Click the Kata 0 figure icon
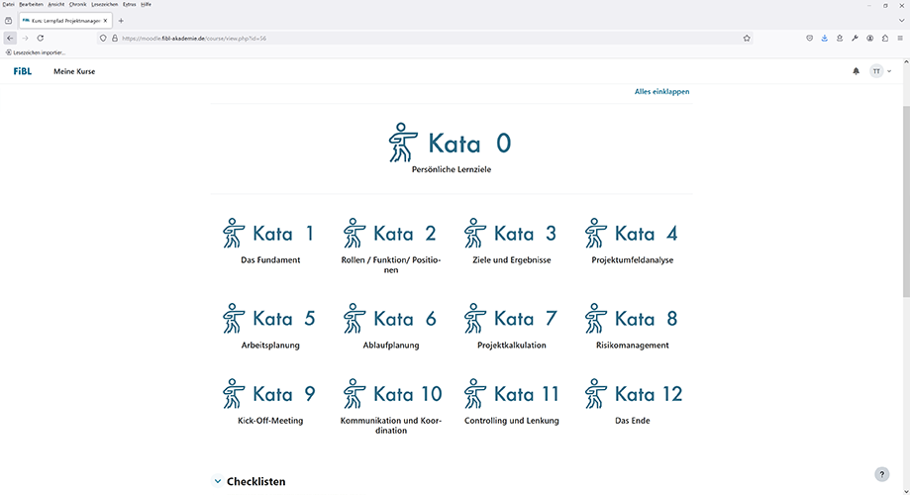This screenshot has height=495, width=910. point(403,143)
